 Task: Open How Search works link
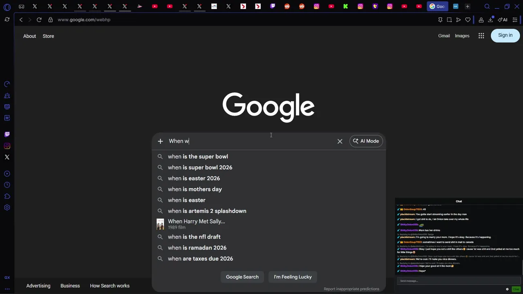(110, 286)
